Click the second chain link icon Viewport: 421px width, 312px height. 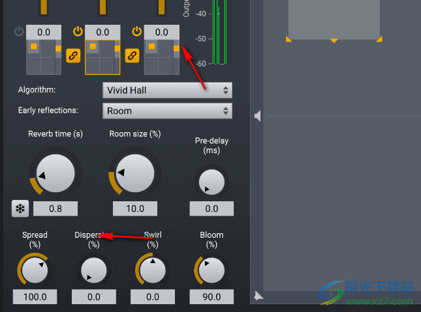(133, 55)
